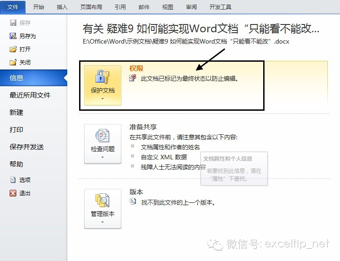Select 保存并发送 in the sidebar
This screenshot has height=261, width=340.
[x=27, y=147]
